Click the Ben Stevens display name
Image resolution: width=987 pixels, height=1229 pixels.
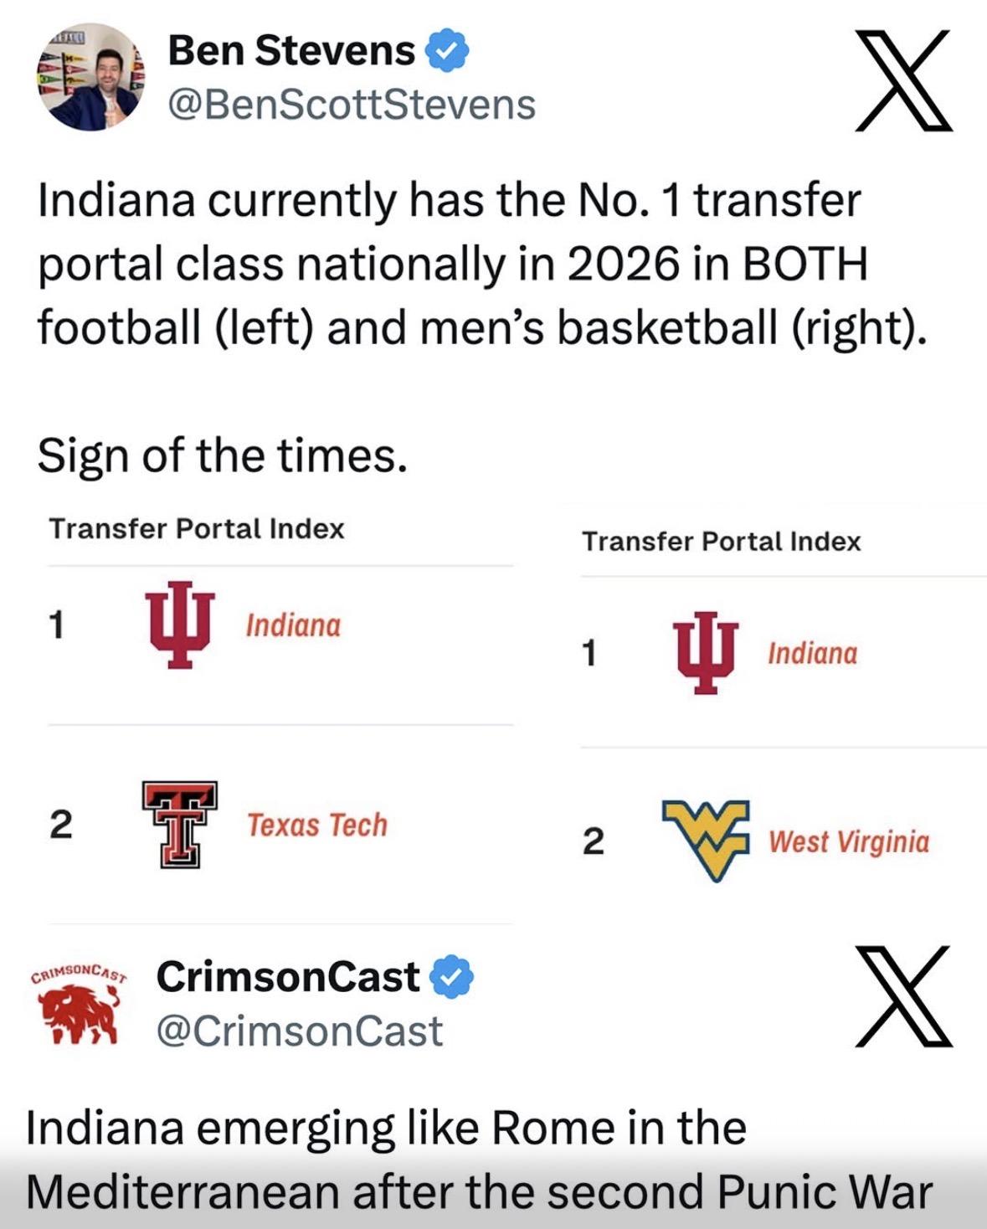click(291, 51)
